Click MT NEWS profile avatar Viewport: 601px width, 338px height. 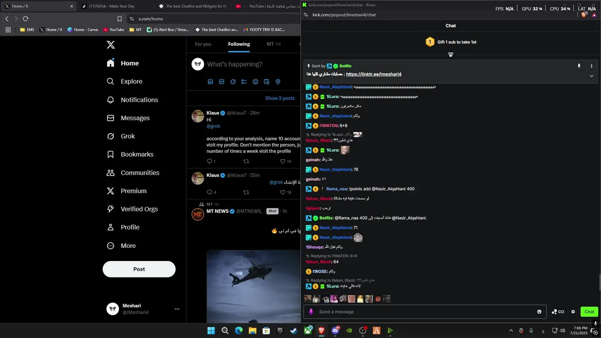click(198, 215)
